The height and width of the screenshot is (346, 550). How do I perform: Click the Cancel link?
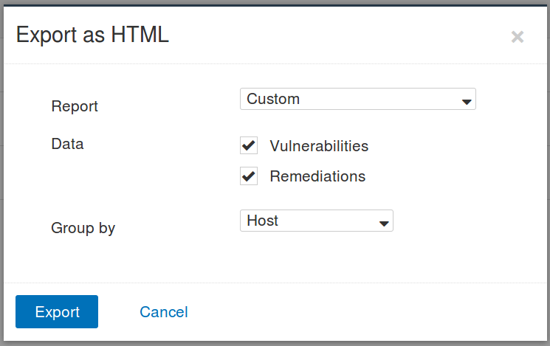[x=164, y=312]
